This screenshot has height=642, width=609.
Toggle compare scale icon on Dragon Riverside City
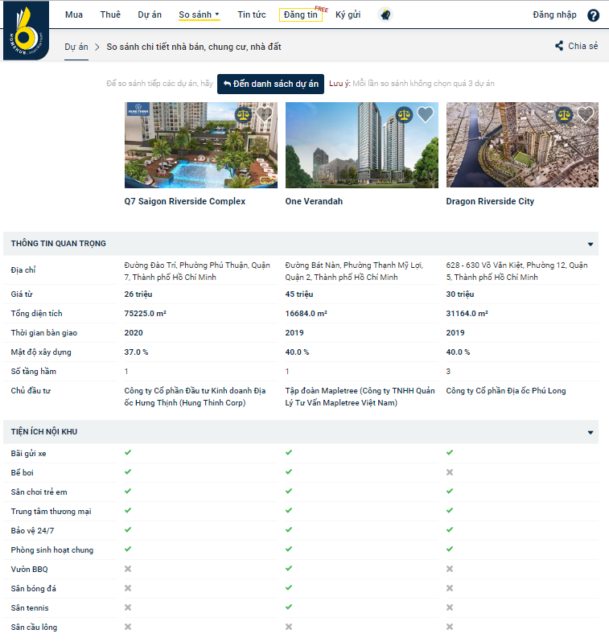pyautogui.click(x=565, y=114)
